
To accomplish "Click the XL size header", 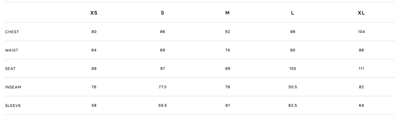I will click(361, 13).
